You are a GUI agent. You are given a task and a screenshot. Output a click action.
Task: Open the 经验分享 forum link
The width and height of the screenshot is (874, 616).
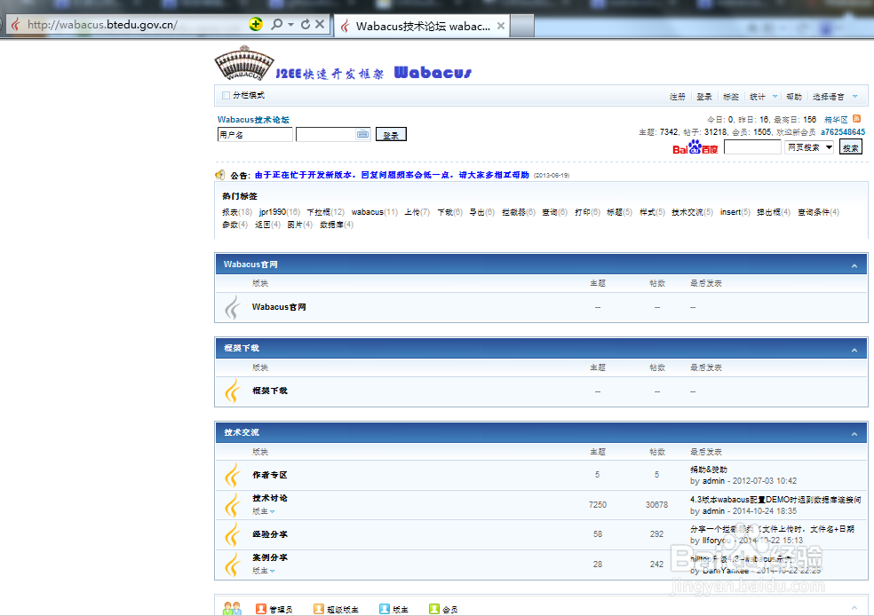(x=270, y=534)
